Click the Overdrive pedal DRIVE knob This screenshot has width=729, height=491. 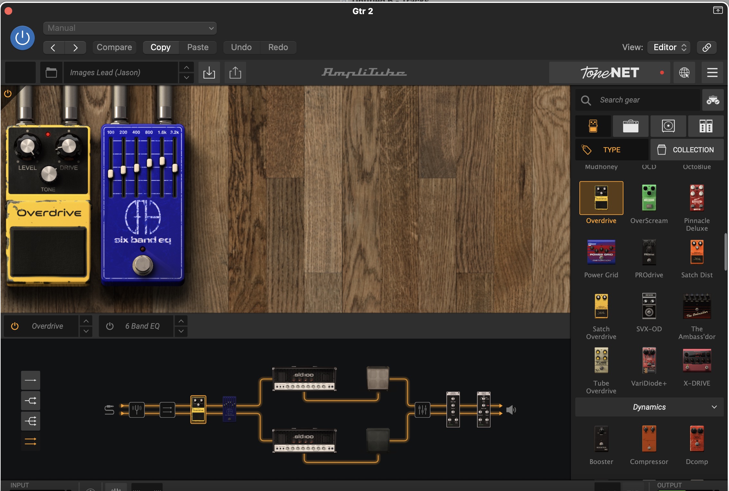[69, 147]
